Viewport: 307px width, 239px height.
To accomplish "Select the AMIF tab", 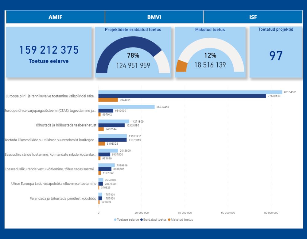I will tap(55, 17).
